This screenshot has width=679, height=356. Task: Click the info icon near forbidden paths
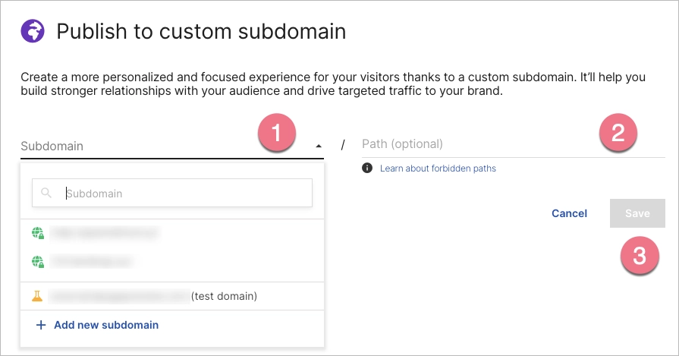pyautogui.click(x=367, y=169)
